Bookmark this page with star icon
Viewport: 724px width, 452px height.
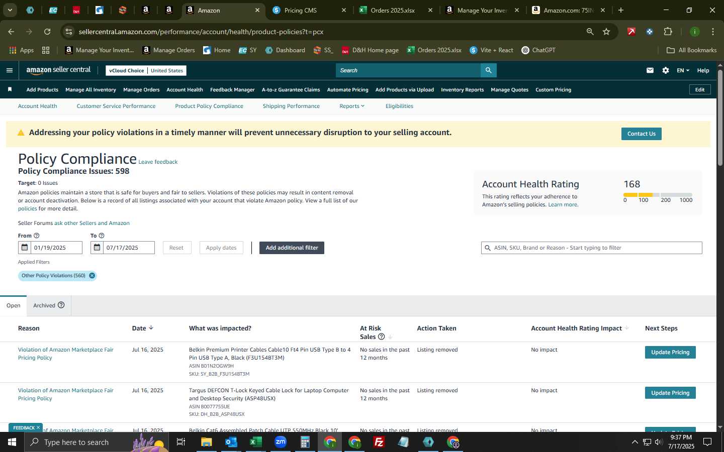pos(606,32)
